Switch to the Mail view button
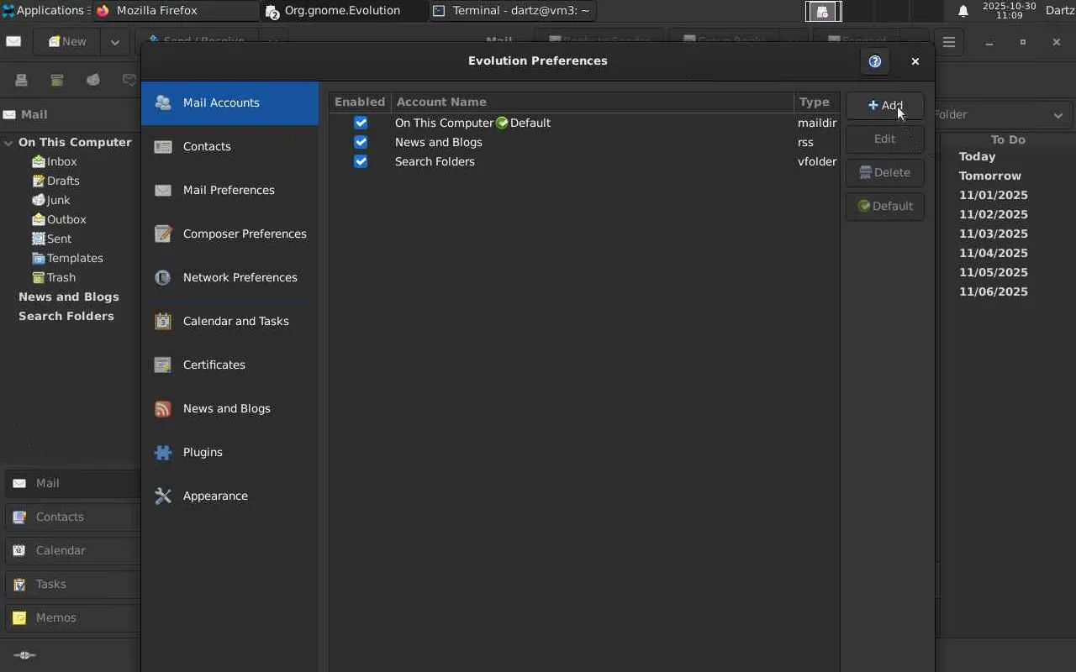The width and height of the screenshot is (1076, 672). [x=72, y=483]
